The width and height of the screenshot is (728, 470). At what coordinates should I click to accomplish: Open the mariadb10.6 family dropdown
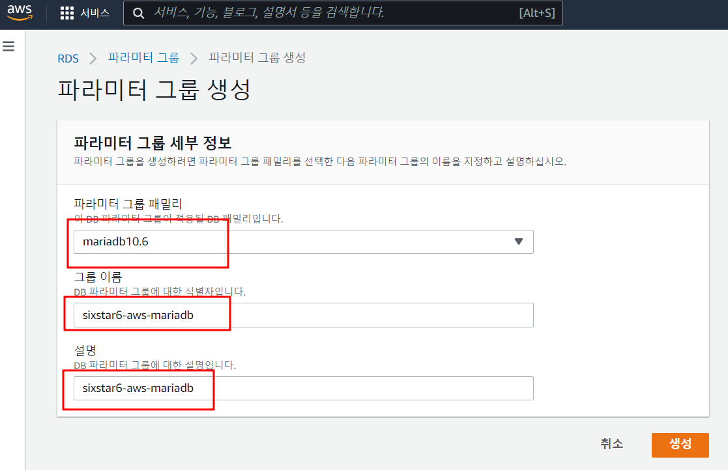tap(303, 242)
